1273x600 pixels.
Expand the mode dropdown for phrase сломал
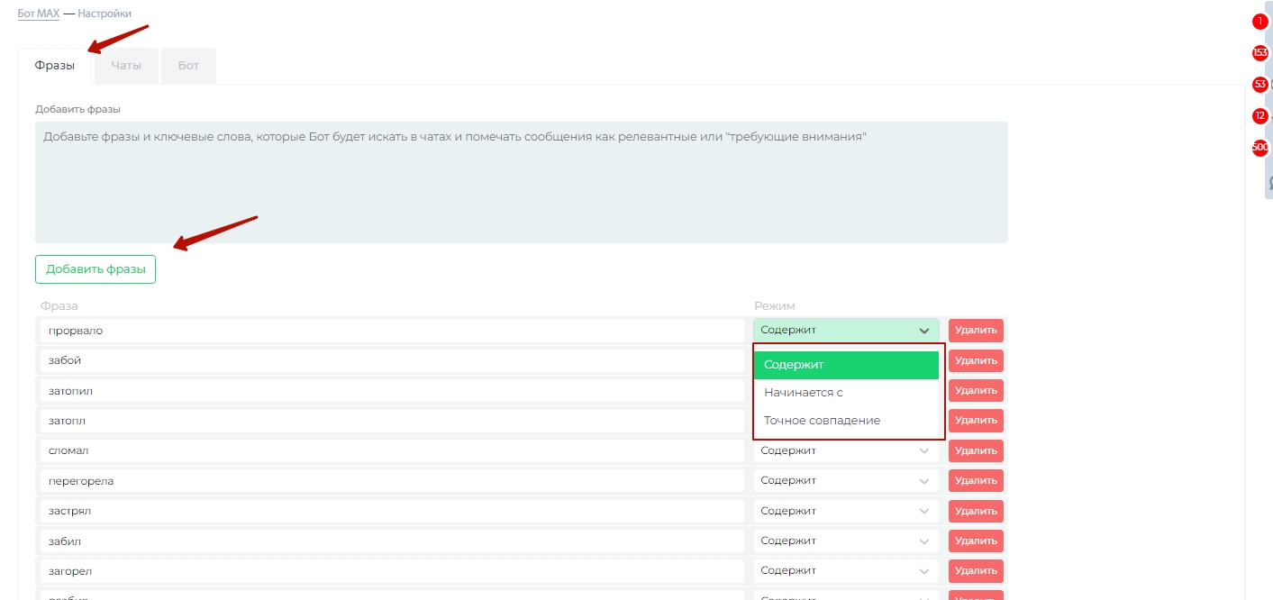point(845,450)
